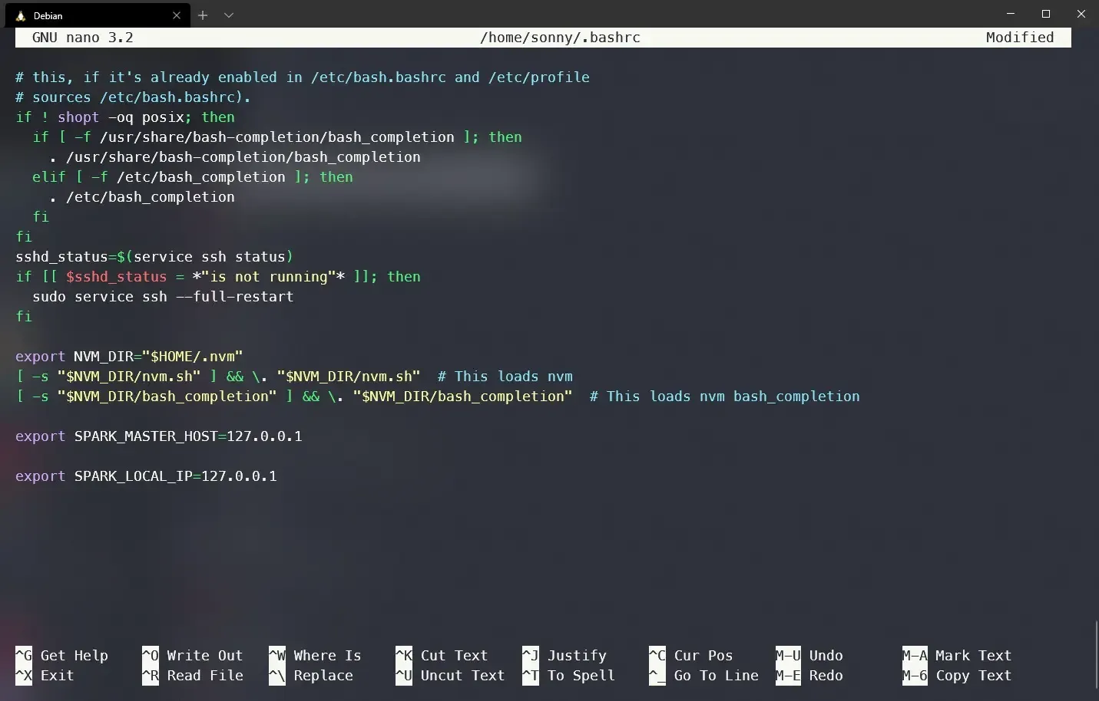Click the Debian penguin tab icon

tap(21, 15)
